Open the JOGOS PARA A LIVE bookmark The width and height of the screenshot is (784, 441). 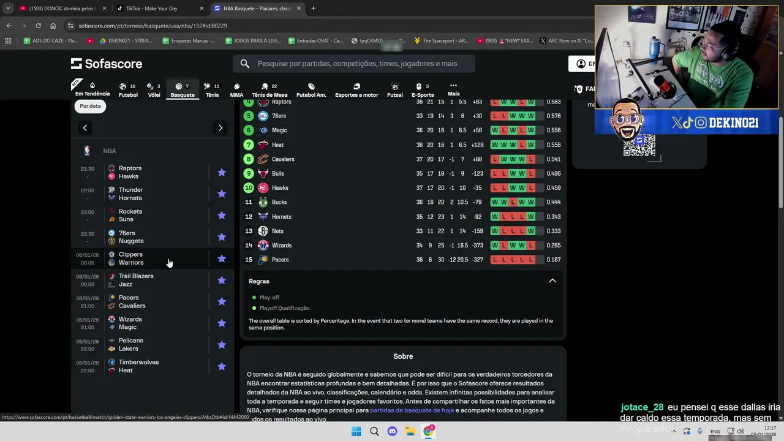pos(253,41)
